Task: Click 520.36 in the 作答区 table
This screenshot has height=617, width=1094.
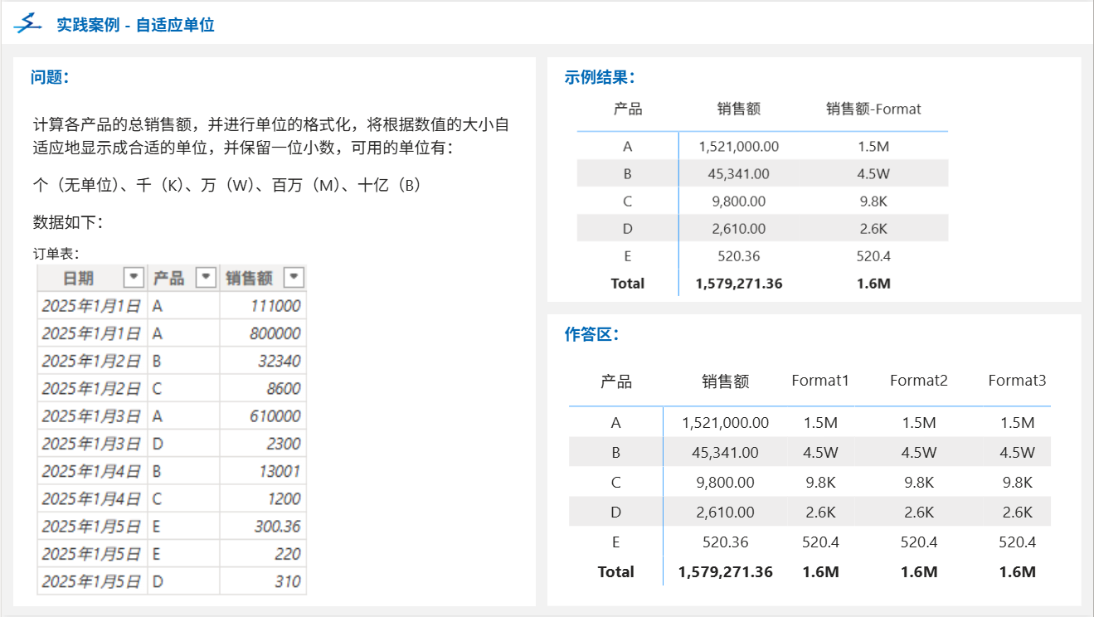Action: 726,542
